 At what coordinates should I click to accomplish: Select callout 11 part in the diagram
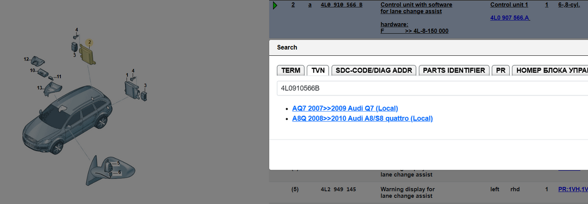pos(58,76)
